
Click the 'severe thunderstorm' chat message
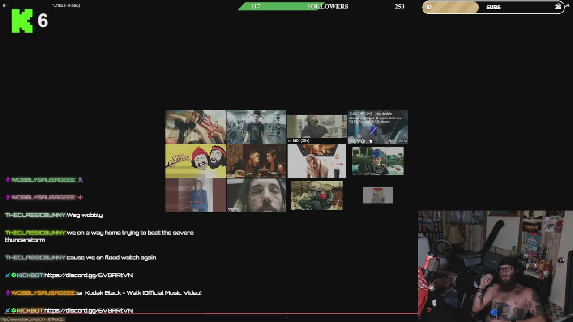click(99, 236)
